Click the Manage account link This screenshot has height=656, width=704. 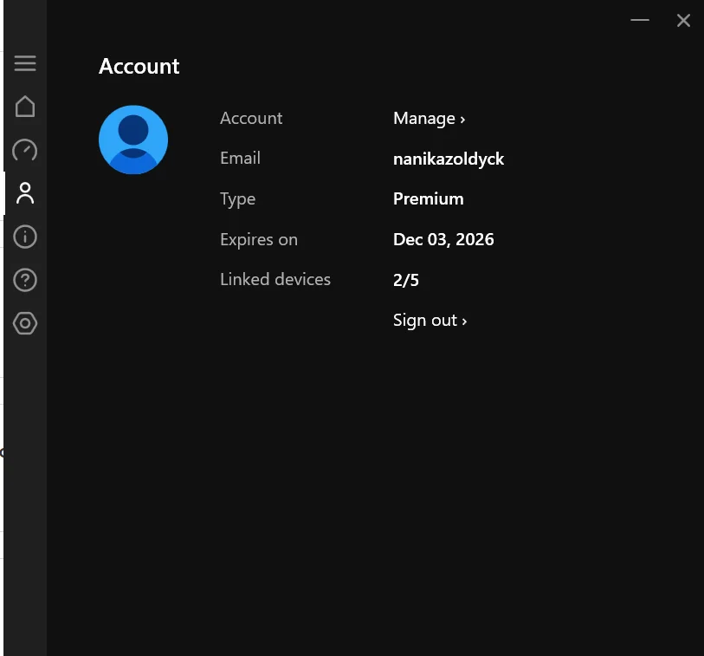[x=430, y=119]
